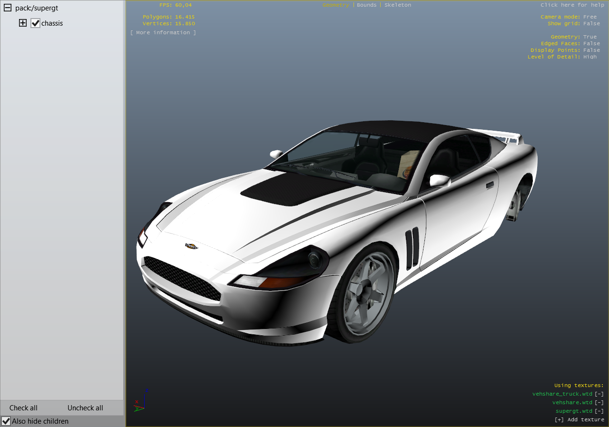This screenshot has height=427, width=609.
Task: Click vehshare_truck.wtd texture name
Action: [562, 394]
